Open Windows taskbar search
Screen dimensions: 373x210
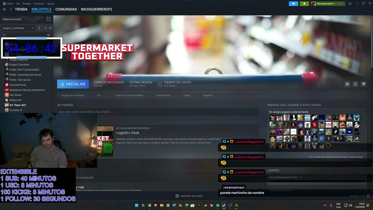pos(143,205)
